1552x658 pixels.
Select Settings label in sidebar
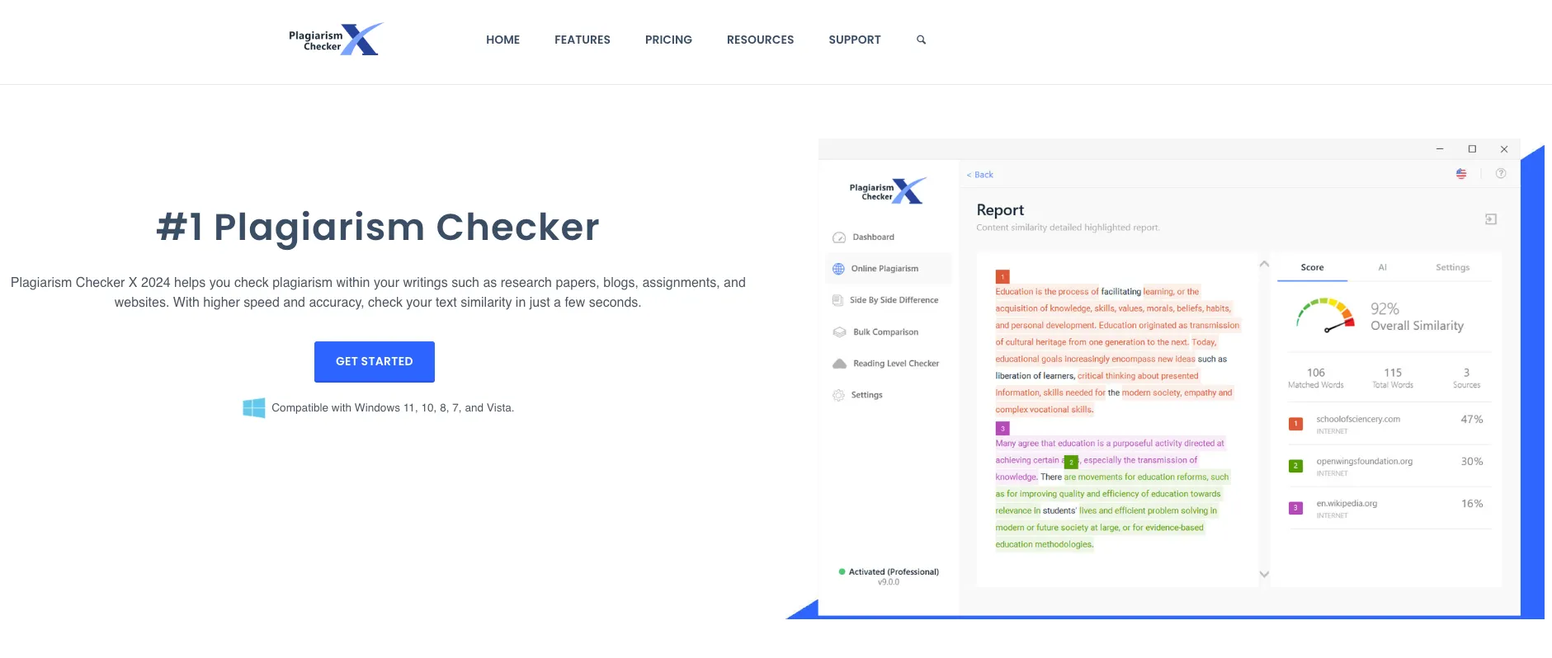pos(866,395)
